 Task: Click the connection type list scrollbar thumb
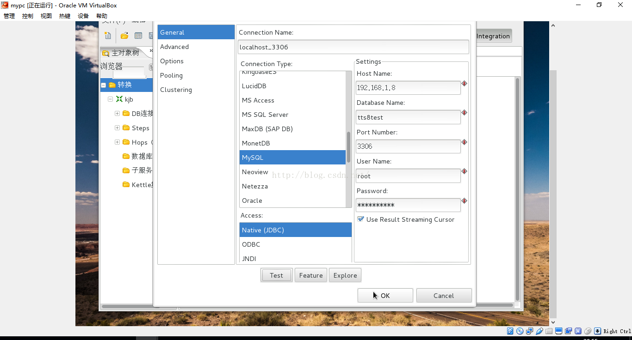349,147
